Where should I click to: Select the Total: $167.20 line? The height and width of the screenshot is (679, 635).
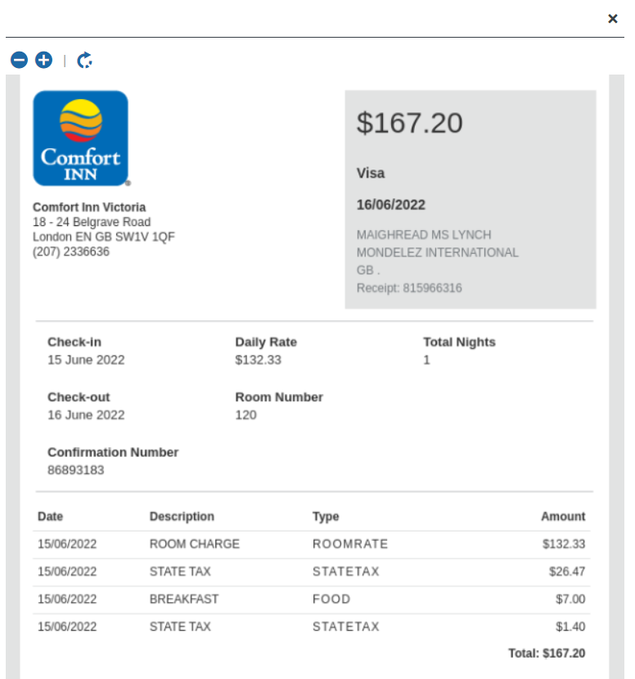547,653
